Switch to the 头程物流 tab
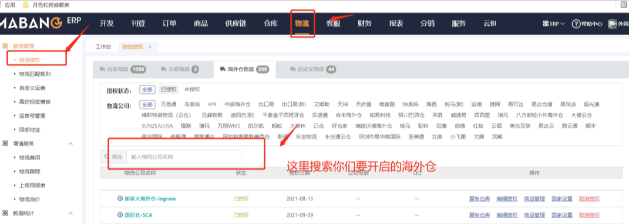This screenshot has width=629, height=224. (180, 69)
